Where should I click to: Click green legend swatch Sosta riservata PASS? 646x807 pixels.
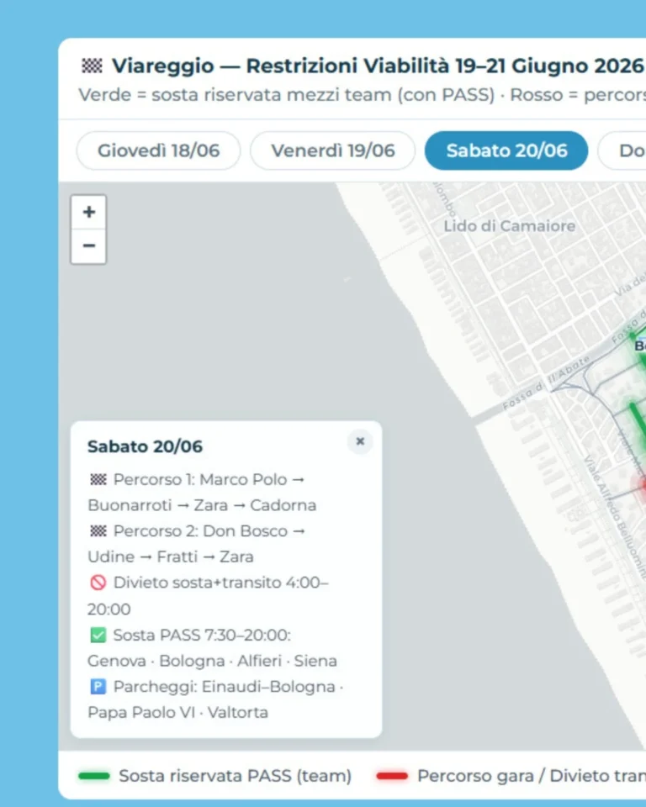click(93, 776)
